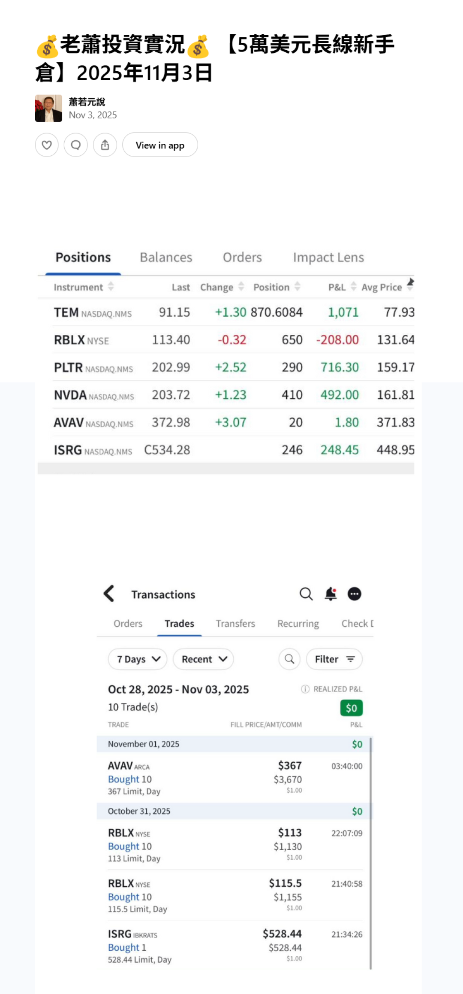Open the Recent sort dropdown
The image size is (463, 994).
pyautogui.click(x=203, y=659)
